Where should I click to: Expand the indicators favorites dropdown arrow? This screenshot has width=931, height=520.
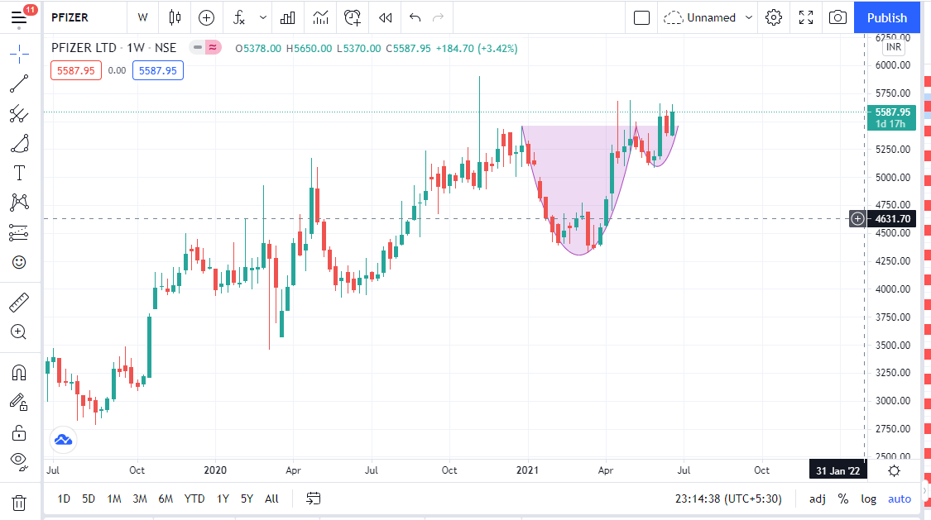coord(263,17)
